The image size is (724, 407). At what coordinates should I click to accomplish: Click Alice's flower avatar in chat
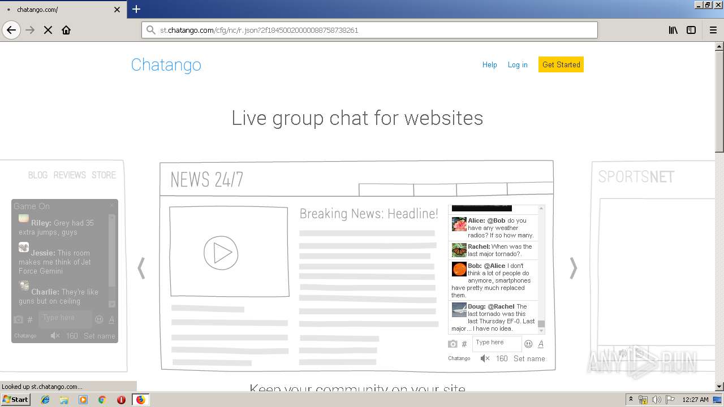pyautogui.click(x=459, y=224)
